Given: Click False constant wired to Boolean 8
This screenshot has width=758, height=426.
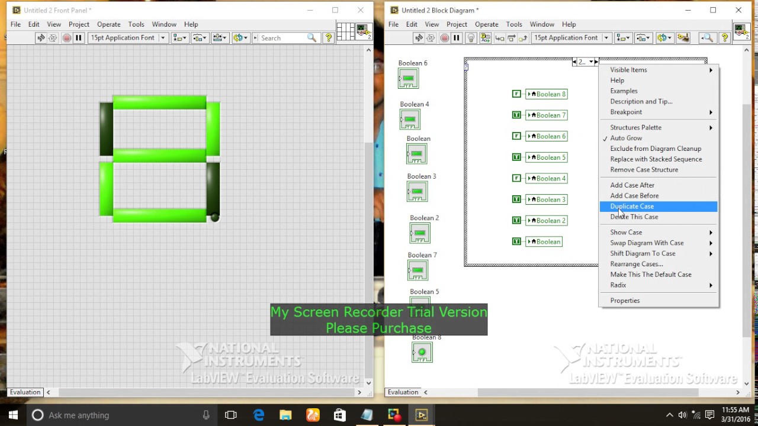Looking at the screenshot, I should click(516, 94).
